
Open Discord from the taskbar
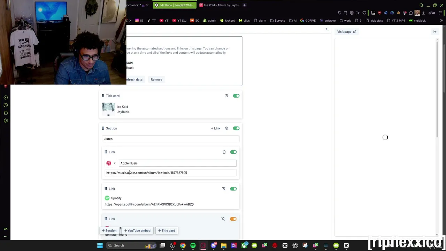[214, 245]
